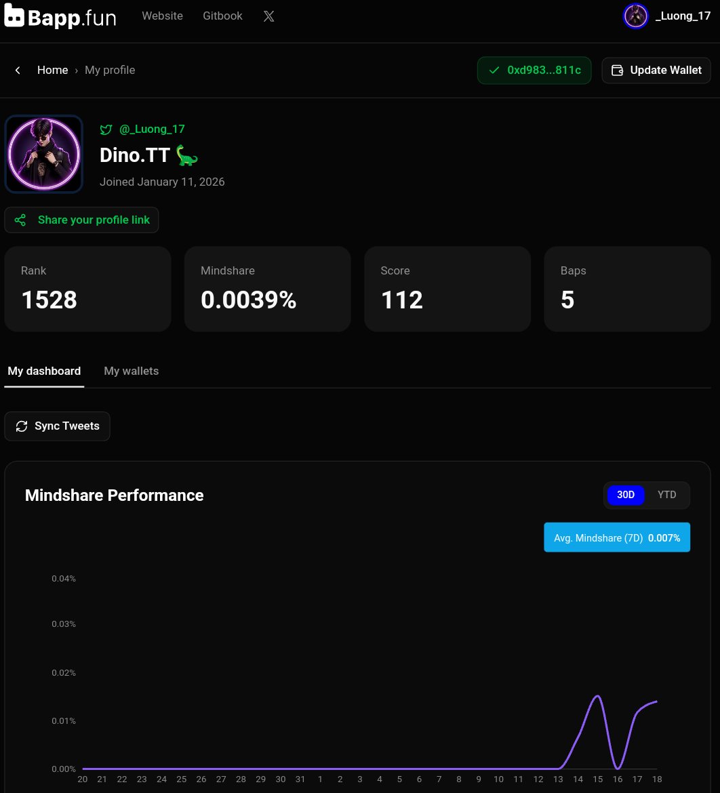Click the Dino.TT display name
This screenshot has height=793, width=720.
[x=135, y=155]
